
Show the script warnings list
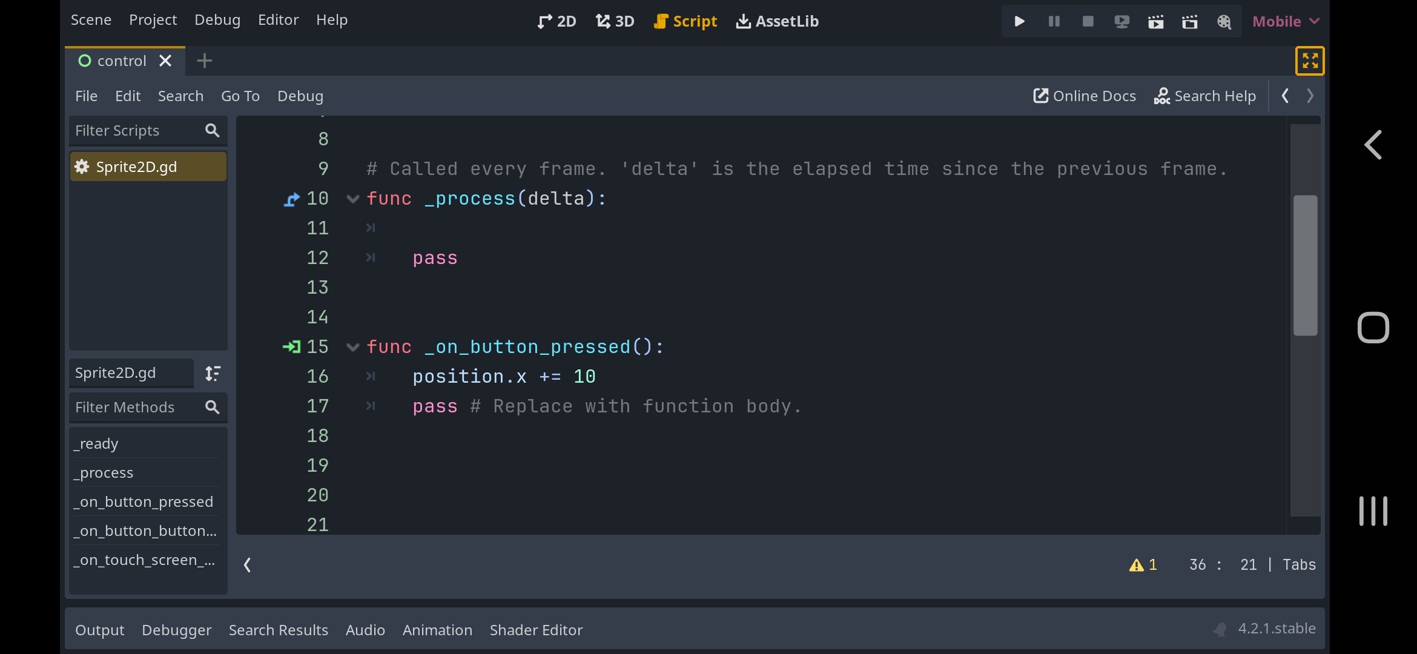click(1143, 565)
